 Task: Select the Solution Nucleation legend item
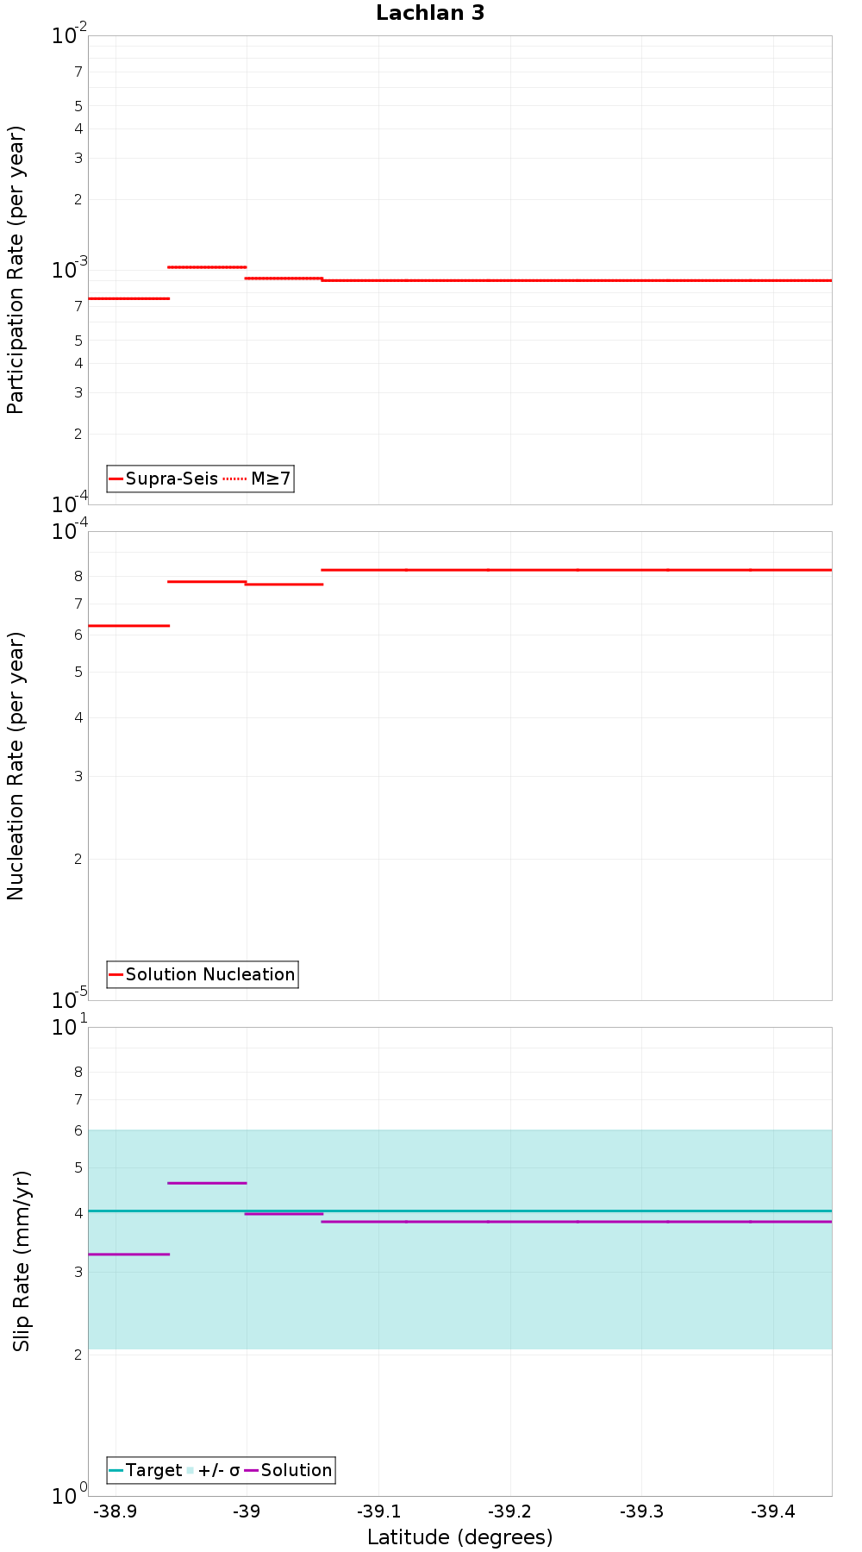pos(203,974)
